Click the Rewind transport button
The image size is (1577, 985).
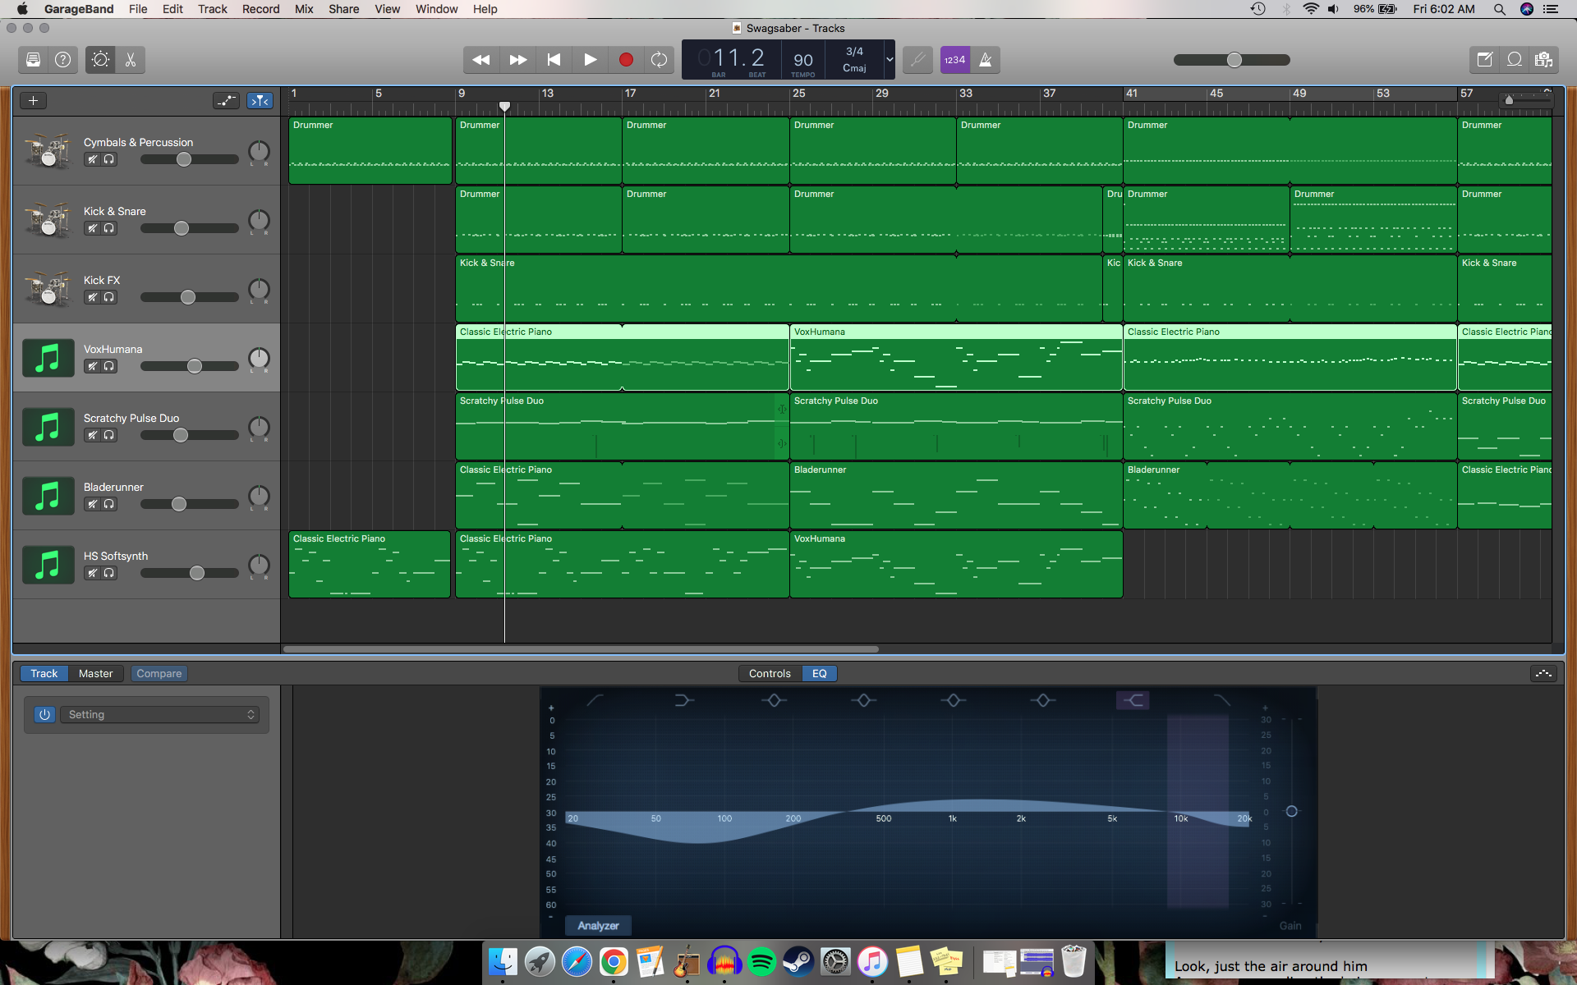pos(481,60)
